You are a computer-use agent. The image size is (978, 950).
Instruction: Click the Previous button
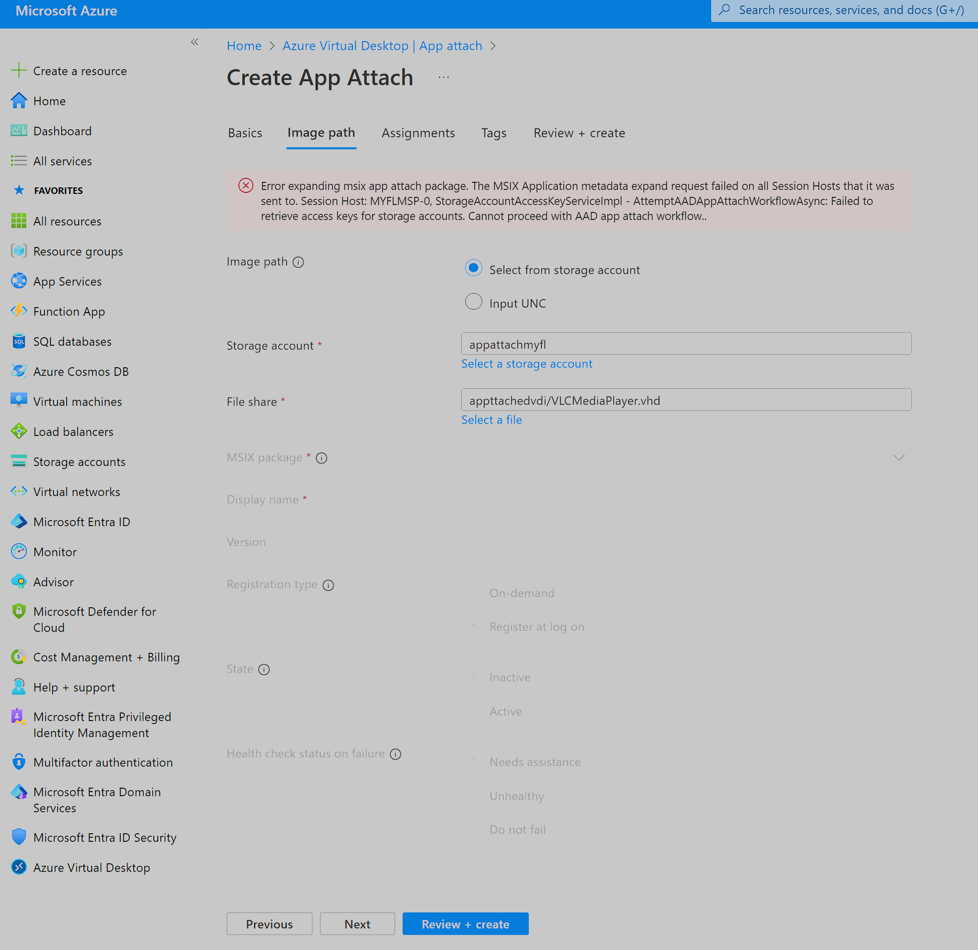[x=269, y=924]
